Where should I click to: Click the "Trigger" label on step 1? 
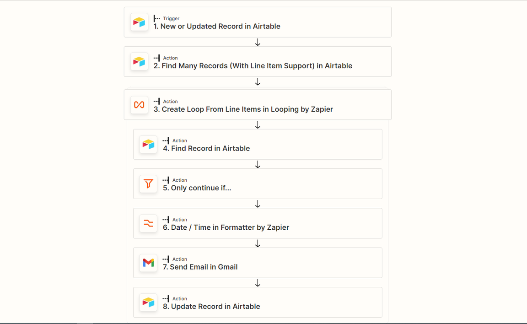coord(171,19)
